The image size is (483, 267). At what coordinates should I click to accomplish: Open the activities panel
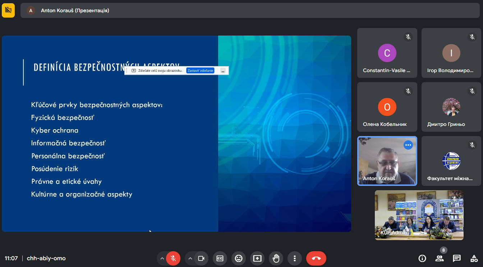[x=474, y=258]
